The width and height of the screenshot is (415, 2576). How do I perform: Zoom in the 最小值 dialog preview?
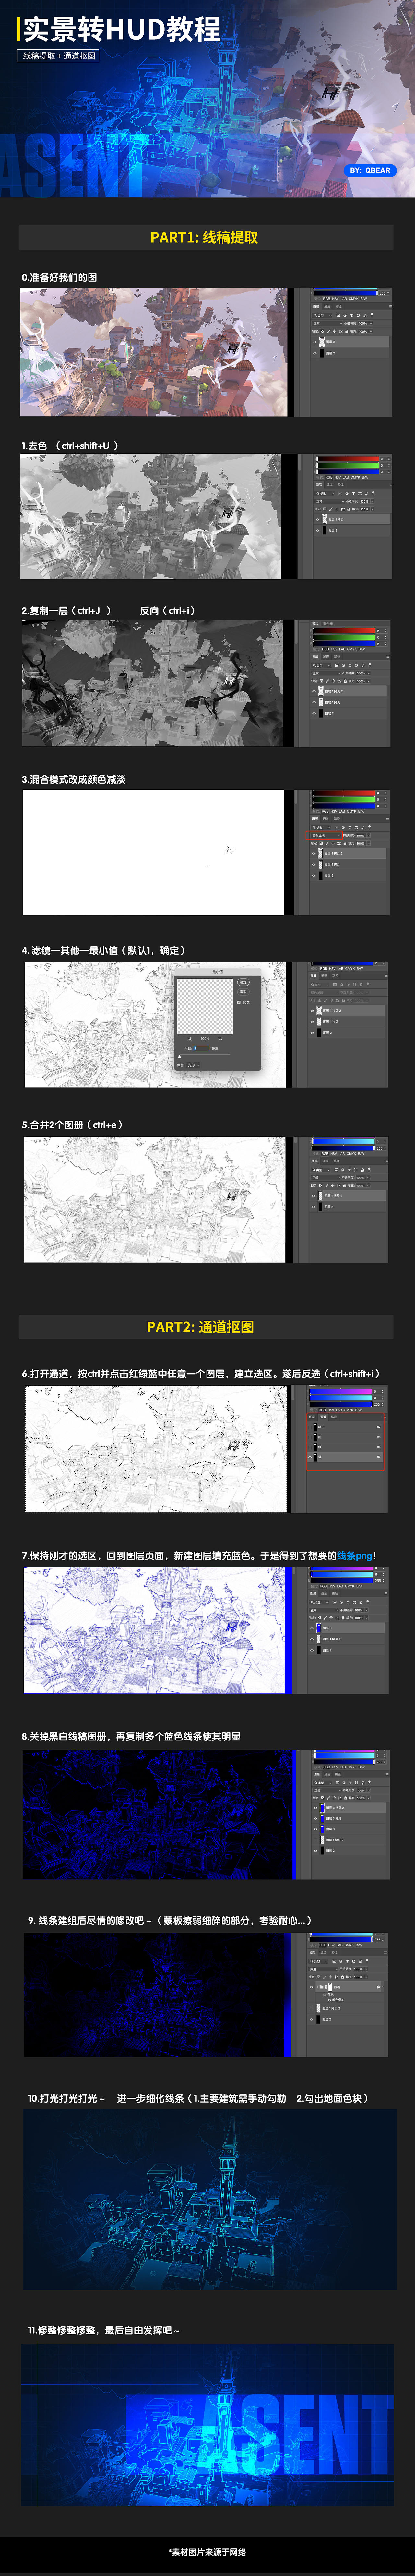click(x=220, y=1039)
